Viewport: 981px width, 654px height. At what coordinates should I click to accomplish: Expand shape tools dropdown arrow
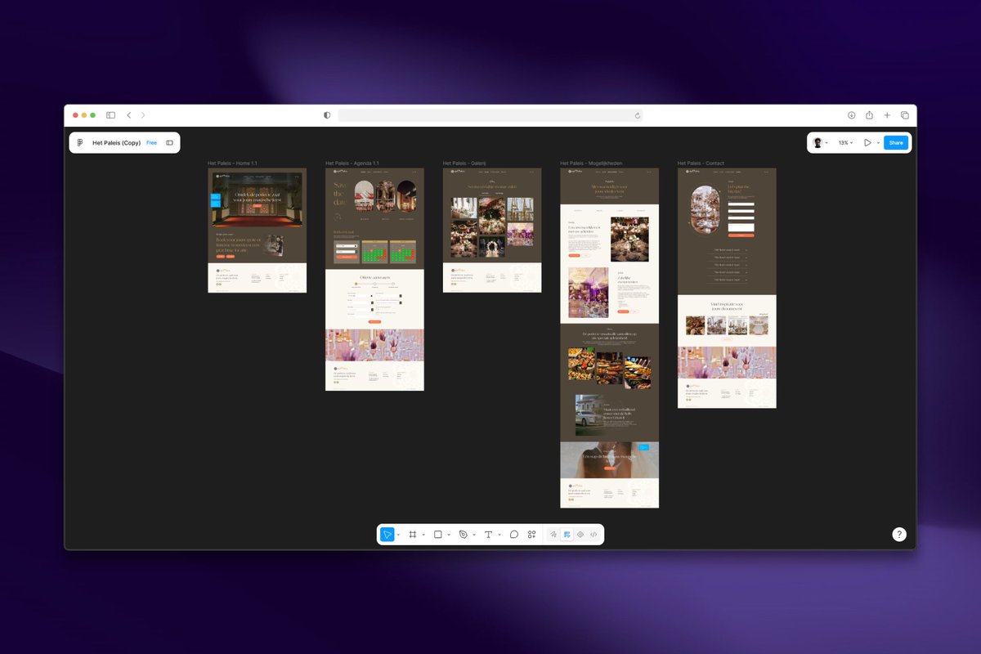tap(449, 535)
